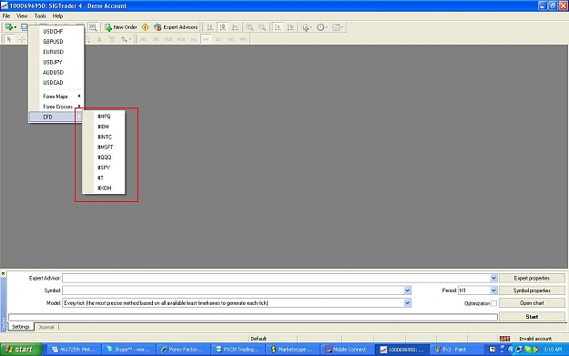This screenshot has width=569, height=356.
Task: Select the M30 timeframe
Action: point(181,39)
